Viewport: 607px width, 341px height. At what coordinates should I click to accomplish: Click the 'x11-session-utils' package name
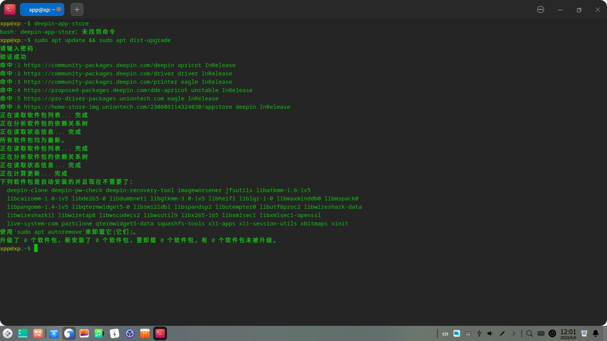(x=268, y=224)
